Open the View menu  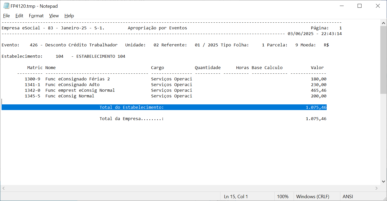(x=54, y=16)
